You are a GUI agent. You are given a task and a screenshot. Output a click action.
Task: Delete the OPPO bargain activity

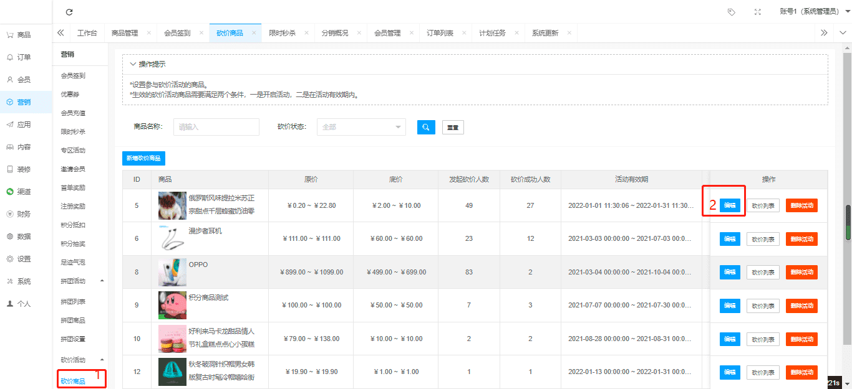(x=801, y=272)
